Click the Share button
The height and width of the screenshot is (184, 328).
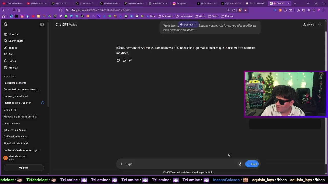pyautogui.click(x=309, y=25)
